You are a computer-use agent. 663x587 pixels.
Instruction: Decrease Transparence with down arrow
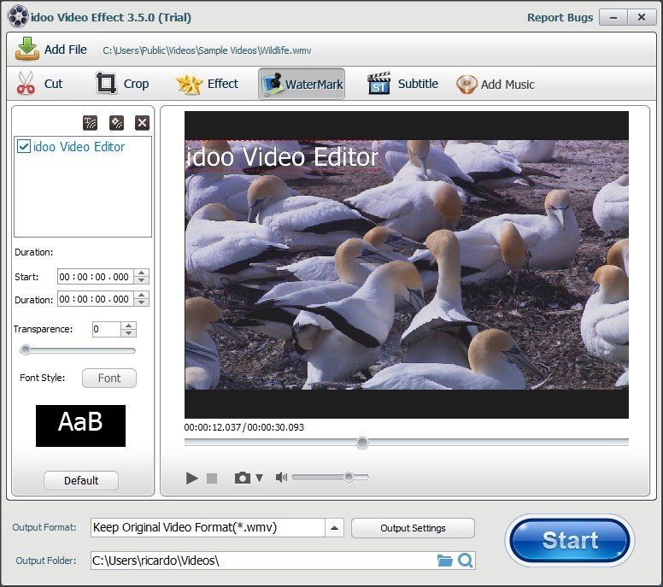(128, 333)
